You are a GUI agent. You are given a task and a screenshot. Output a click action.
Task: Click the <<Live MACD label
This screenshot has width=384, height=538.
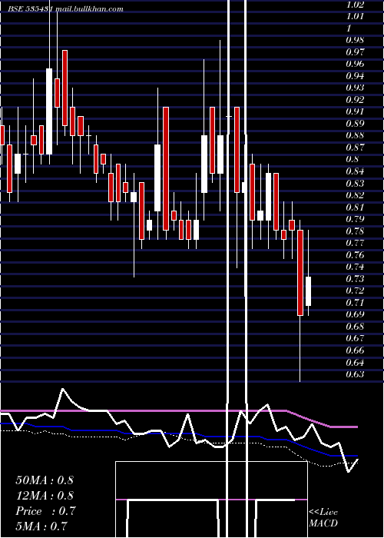(323, 518)
